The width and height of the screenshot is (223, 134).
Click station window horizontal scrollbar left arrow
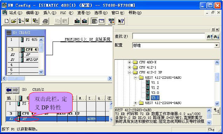[x=5, y=78]
